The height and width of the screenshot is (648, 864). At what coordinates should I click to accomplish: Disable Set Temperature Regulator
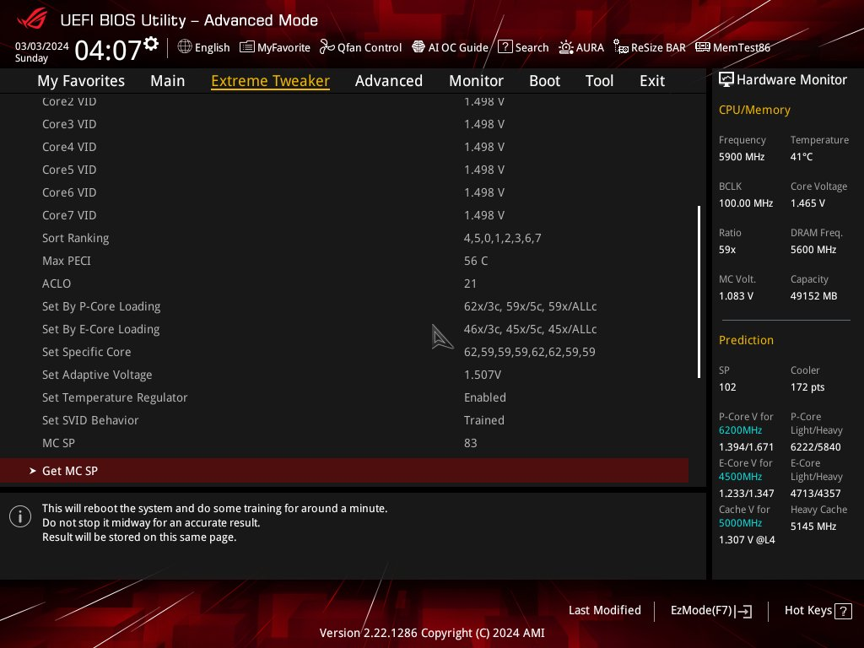click(x=485, y=397)
